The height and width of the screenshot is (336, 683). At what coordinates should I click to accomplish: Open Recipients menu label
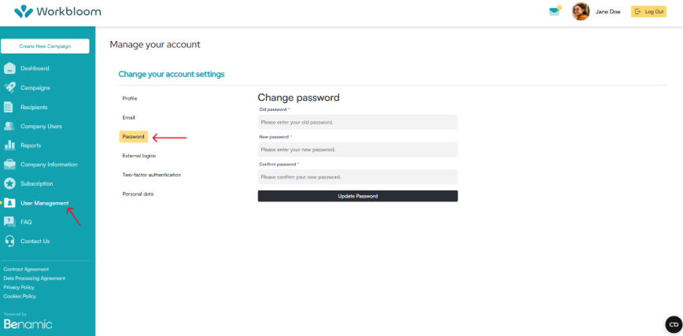pyautogui.click(x=34, y=107)
